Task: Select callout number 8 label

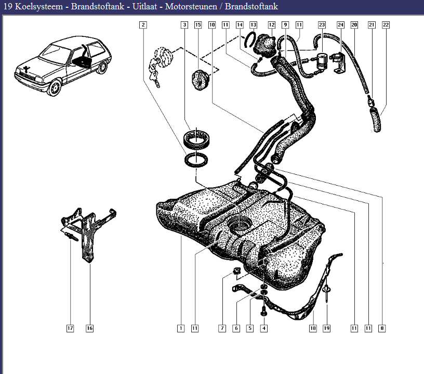Action: coord(382,328)
